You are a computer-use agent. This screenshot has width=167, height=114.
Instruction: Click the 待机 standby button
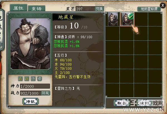(31, 101)
